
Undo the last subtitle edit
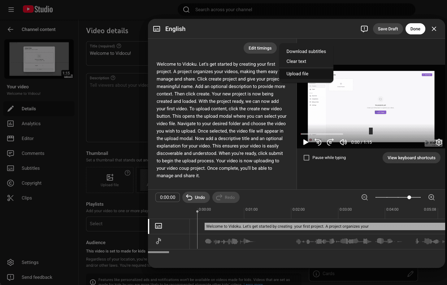coord(196,197)
